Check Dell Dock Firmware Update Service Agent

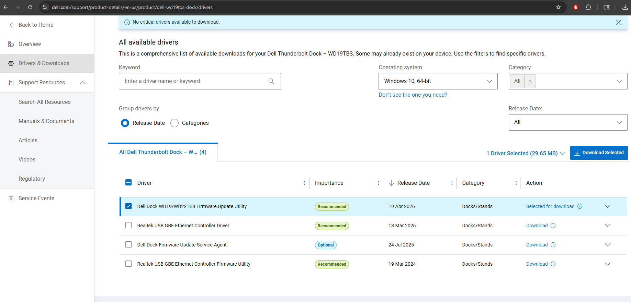[x=128, y=244]
